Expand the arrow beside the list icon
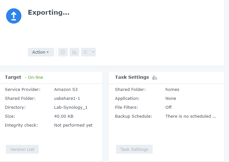This screenshot has height=162, width=229. pyautogui.click(x=93, y=52)
